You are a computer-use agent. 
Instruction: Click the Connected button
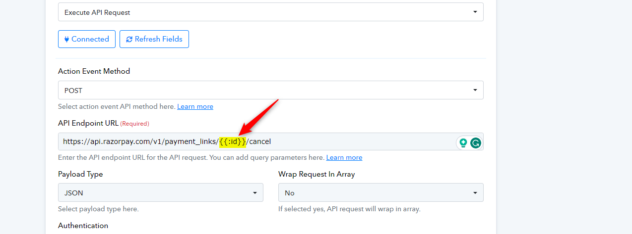[x=87, y=39]
